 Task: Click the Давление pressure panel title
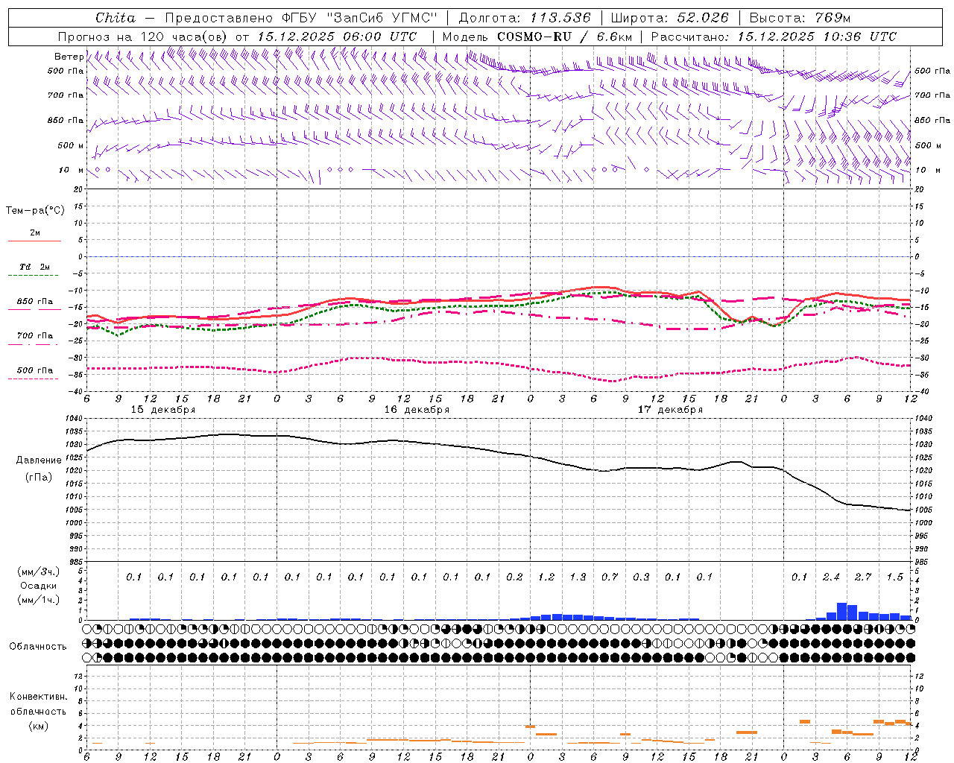38,460
